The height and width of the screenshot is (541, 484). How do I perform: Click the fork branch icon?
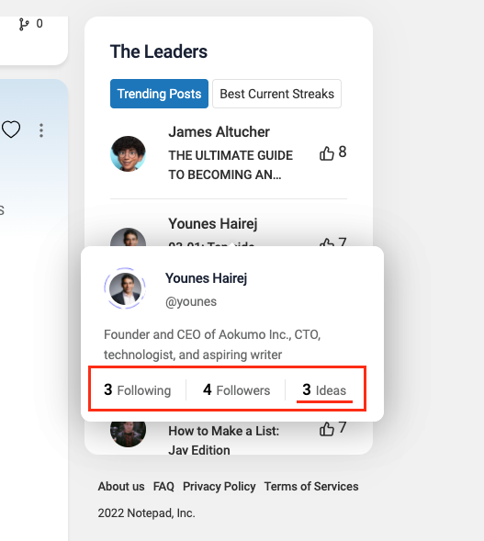(24, 24)
